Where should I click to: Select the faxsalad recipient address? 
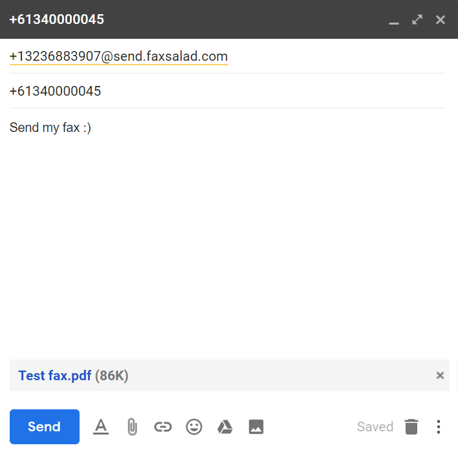point(118,57)
